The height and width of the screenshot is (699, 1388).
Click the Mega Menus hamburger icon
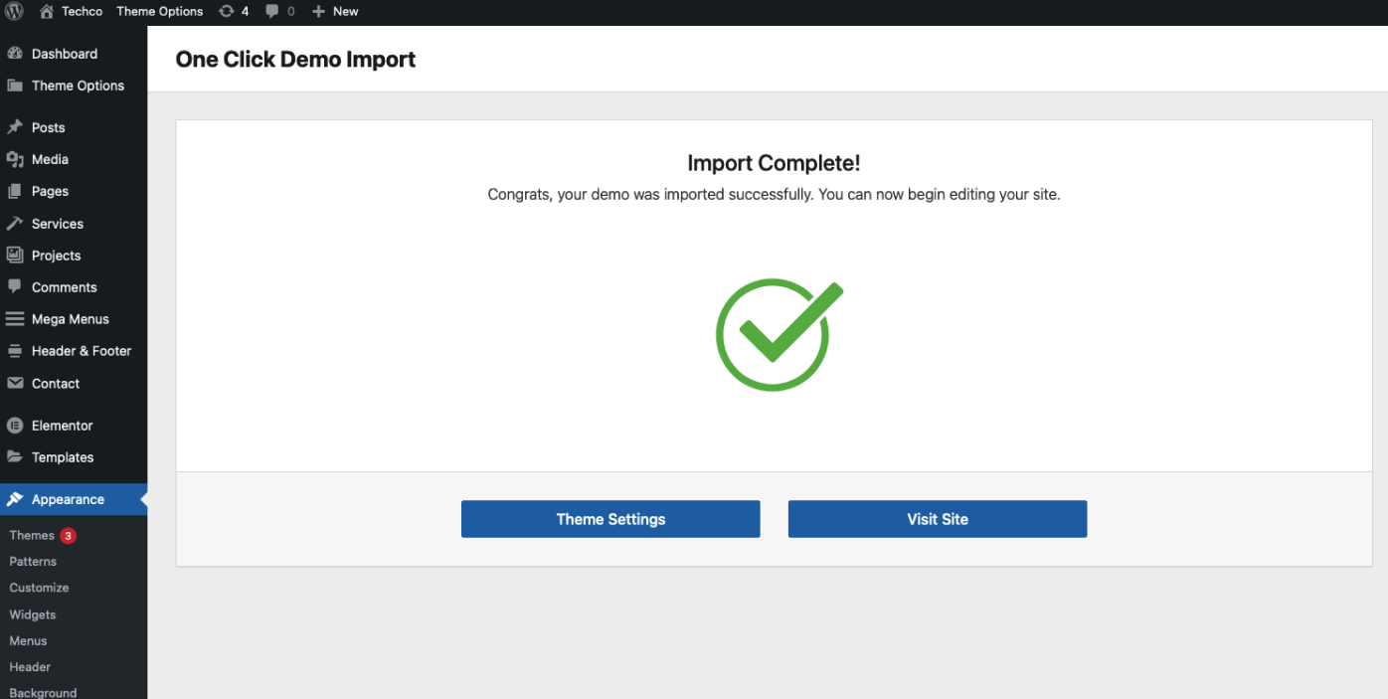(15, 319)
